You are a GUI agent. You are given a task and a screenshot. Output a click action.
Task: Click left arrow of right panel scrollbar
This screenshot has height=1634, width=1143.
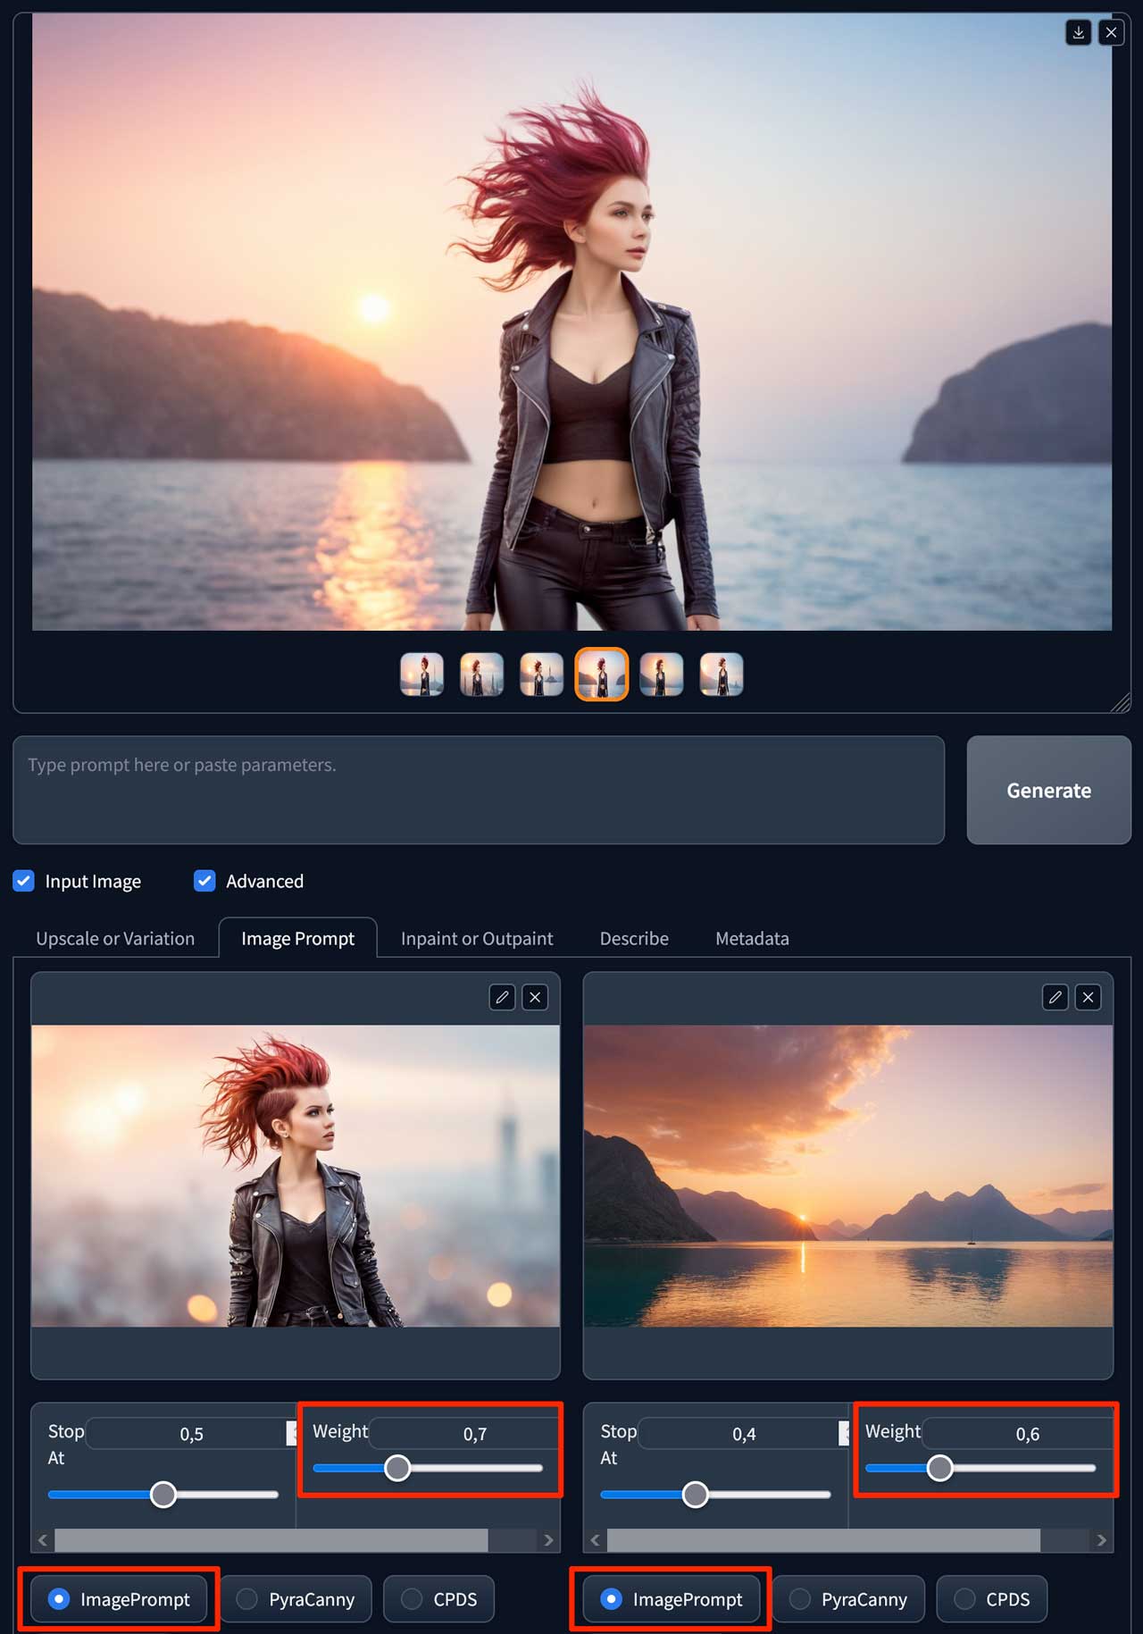pos(596,1540)
